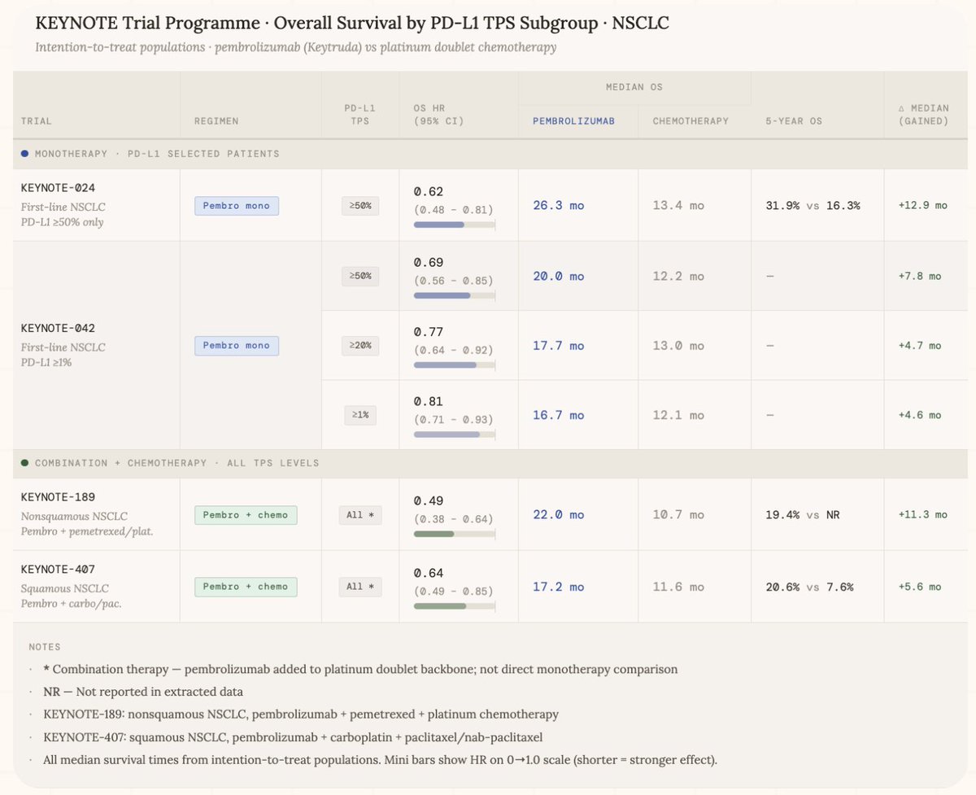
Task: Click the 13.4 mo chemotherapy value
Action: click(678, 206)
